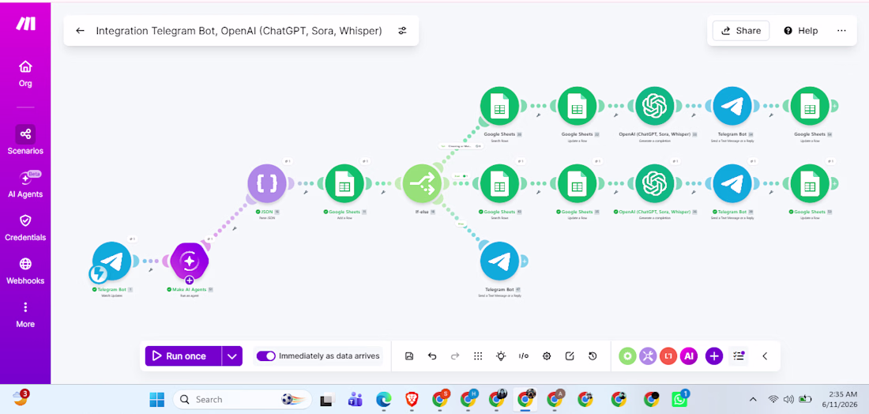Open the checklist icon in bottom toolbar
869x414 pixels.
click(x=738, y=356)
